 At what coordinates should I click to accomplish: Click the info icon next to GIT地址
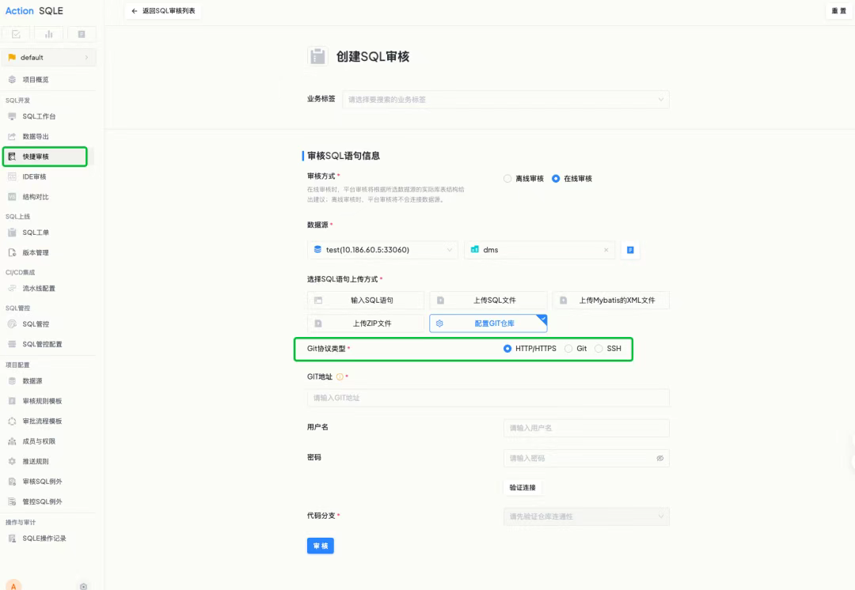pos(340,377)
